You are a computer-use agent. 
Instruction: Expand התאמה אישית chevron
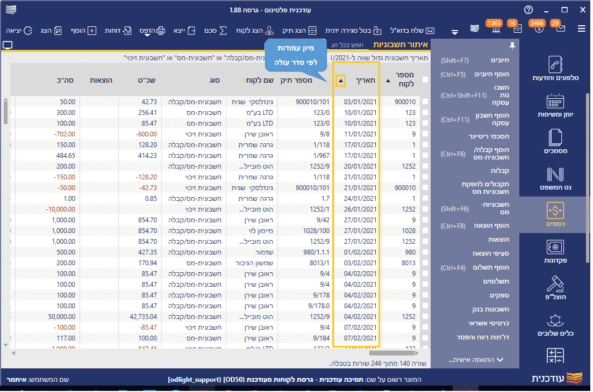[500, 360]
